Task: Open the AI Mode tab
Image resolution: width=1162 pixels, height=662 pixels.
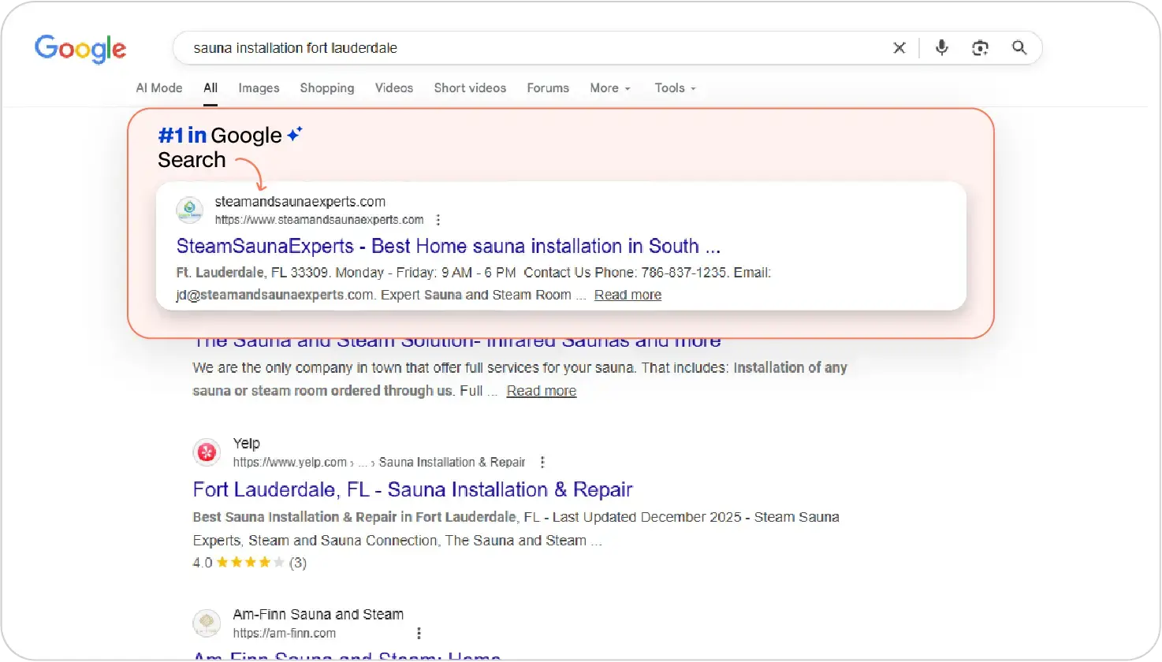Action: point(158,87)
